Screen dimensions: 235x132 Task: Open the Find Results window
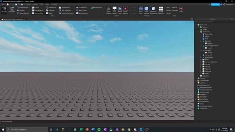coord(82,7)
